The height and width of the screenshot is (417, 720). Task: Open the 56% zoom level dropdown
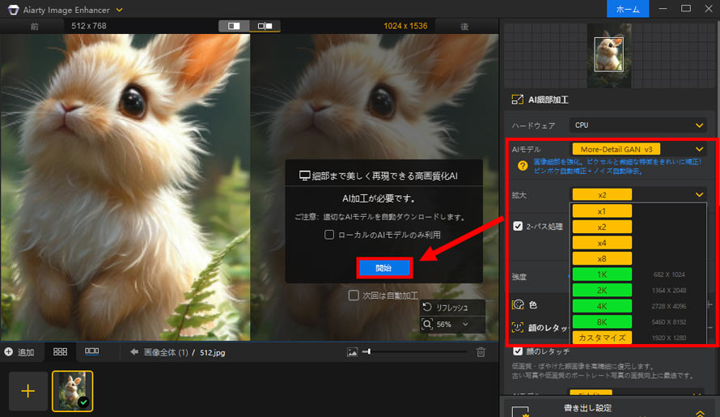[x=465, y=324]
